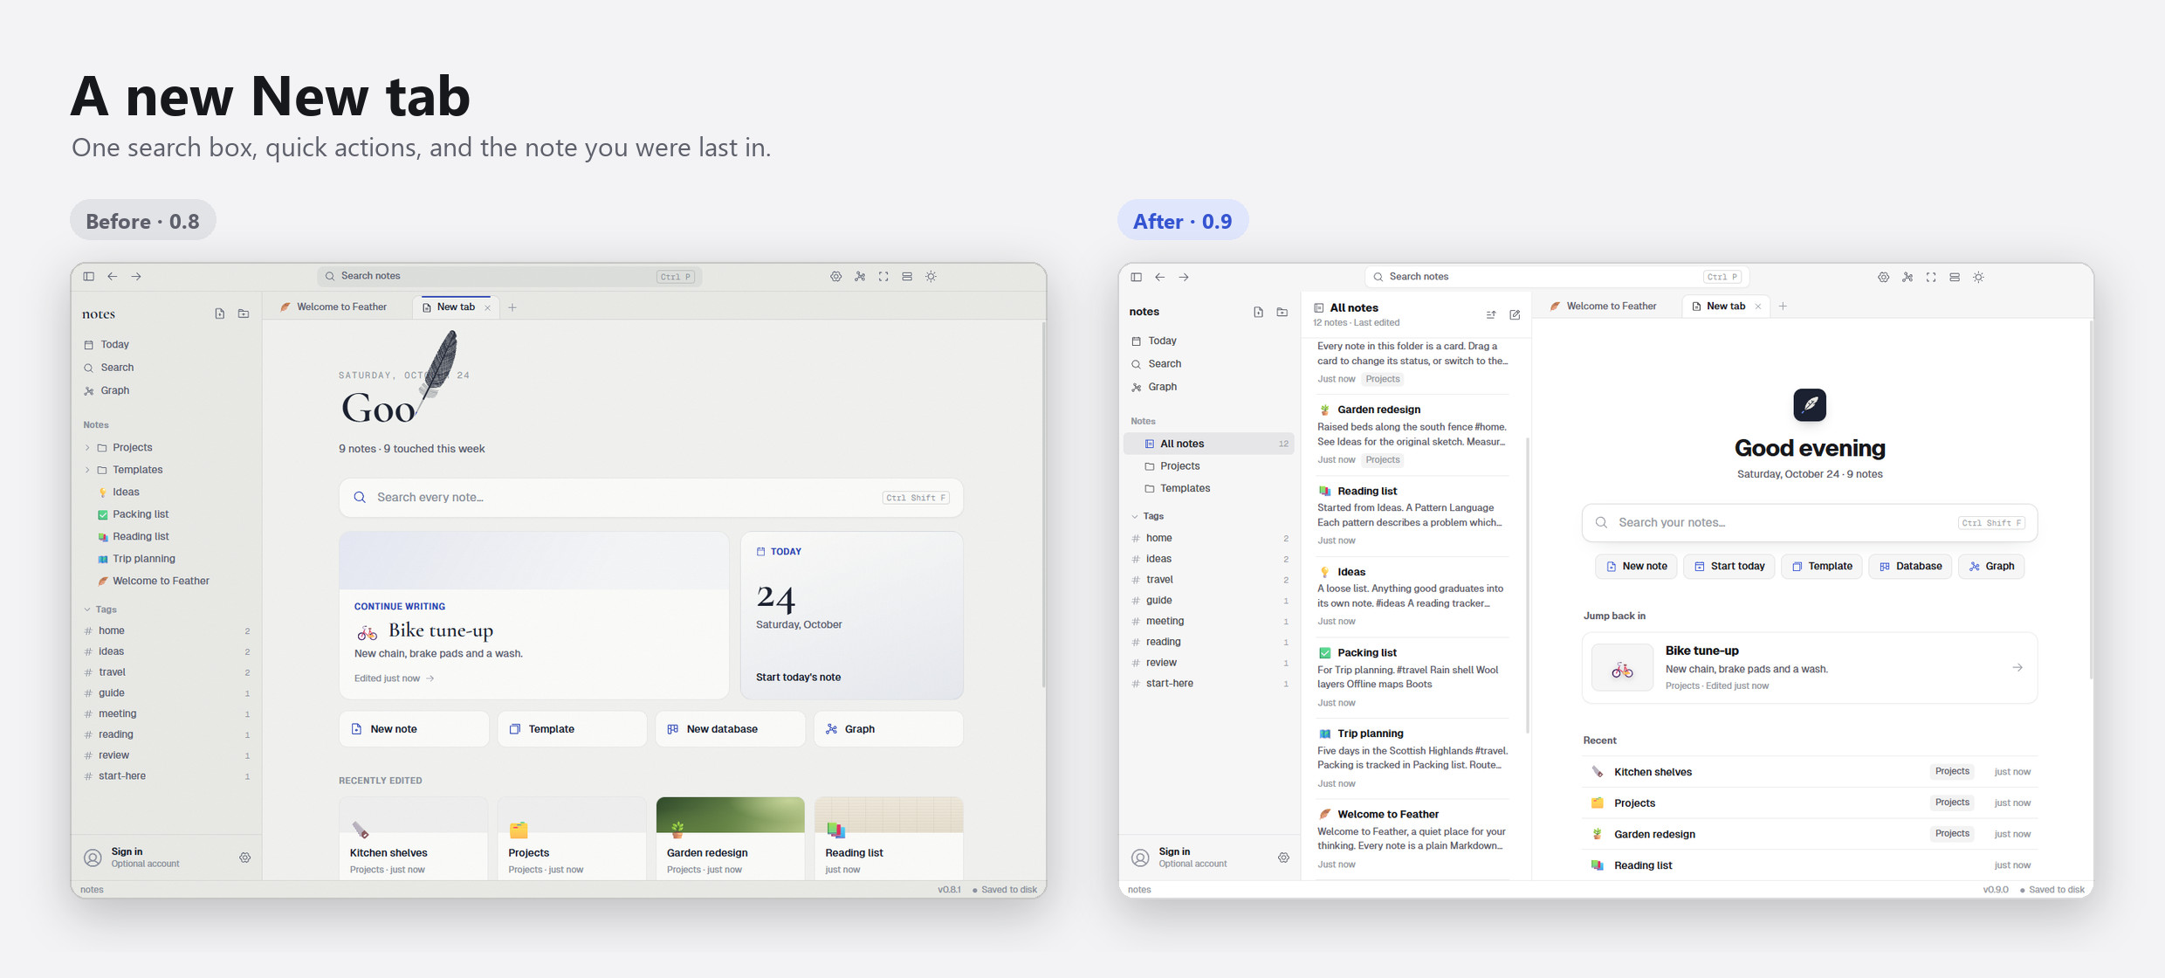Expand Templates folder in Before sidebar
Viewport: 2165px width, 978px height.
click(87, 470)
